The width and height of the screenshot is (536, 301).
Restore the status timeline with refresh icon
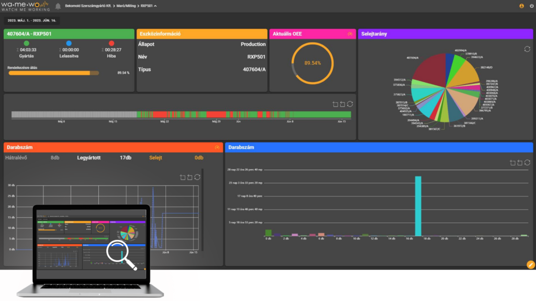click(x=350, y=104)
